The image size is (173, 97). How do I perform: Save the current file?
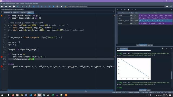(10, 6)
